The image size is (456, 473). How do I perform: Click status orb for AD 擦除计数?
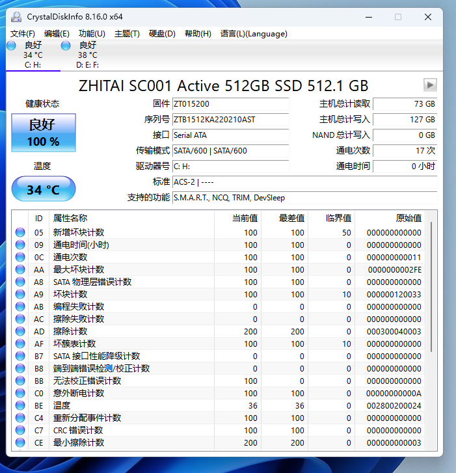click(20, 331)
